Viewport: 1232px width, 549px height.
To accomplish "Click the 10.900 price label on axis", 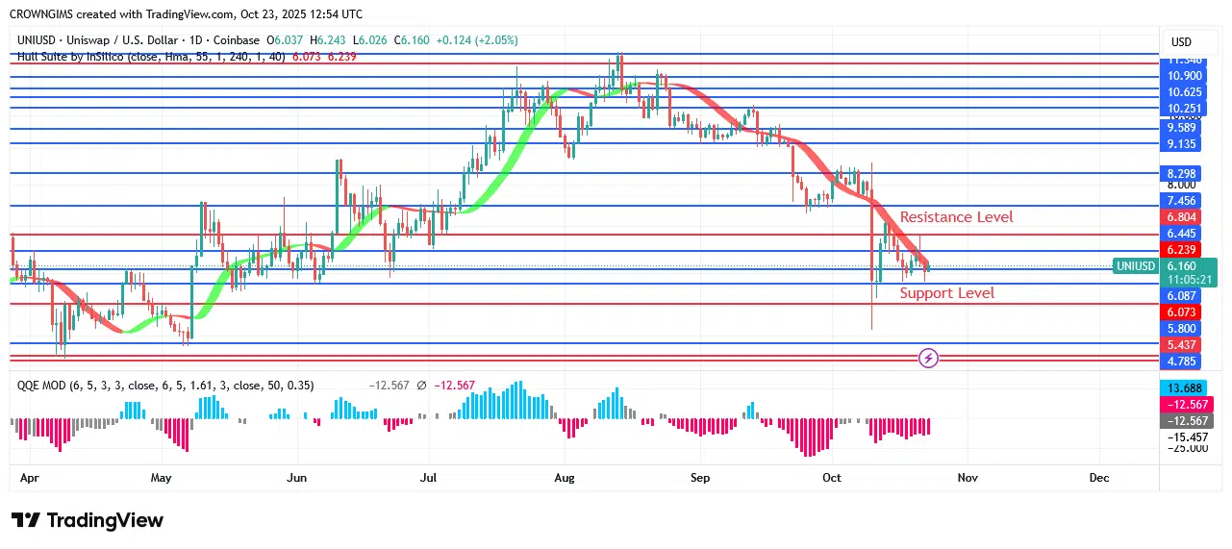I will [x=1184, y=76].
